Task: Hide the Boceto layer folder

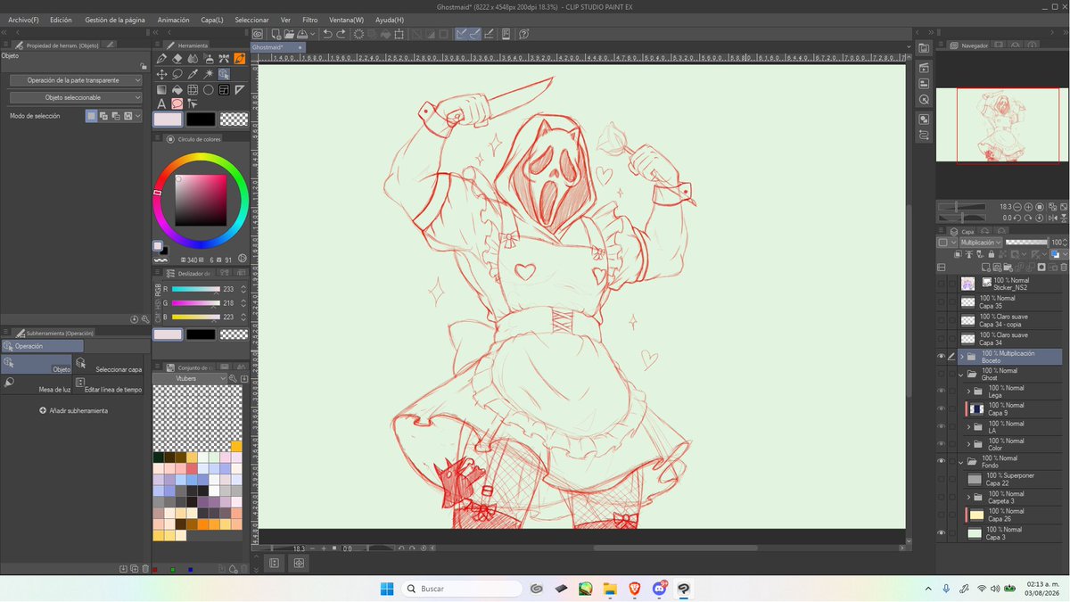Action: click(941, 356)
